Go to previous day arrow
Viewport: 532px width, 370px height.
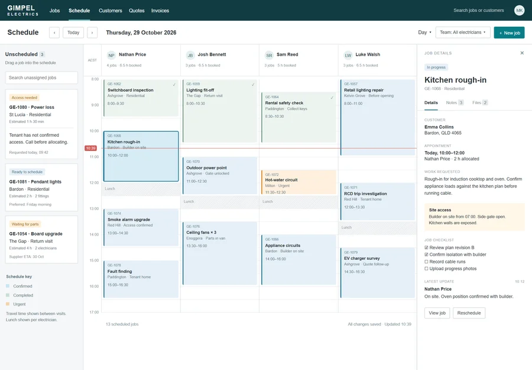coord(54,33)
